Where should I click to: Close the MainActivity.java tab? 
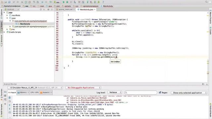(95, 10)
